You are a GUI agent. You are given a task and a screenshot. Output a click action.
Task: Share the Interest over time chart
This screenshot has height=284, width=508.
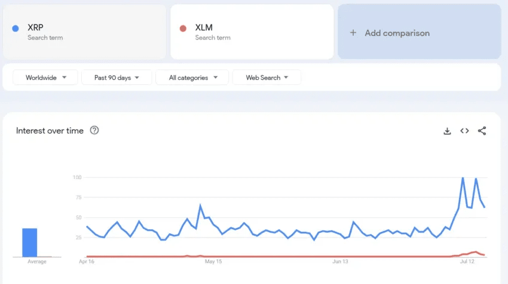point(482,131)
